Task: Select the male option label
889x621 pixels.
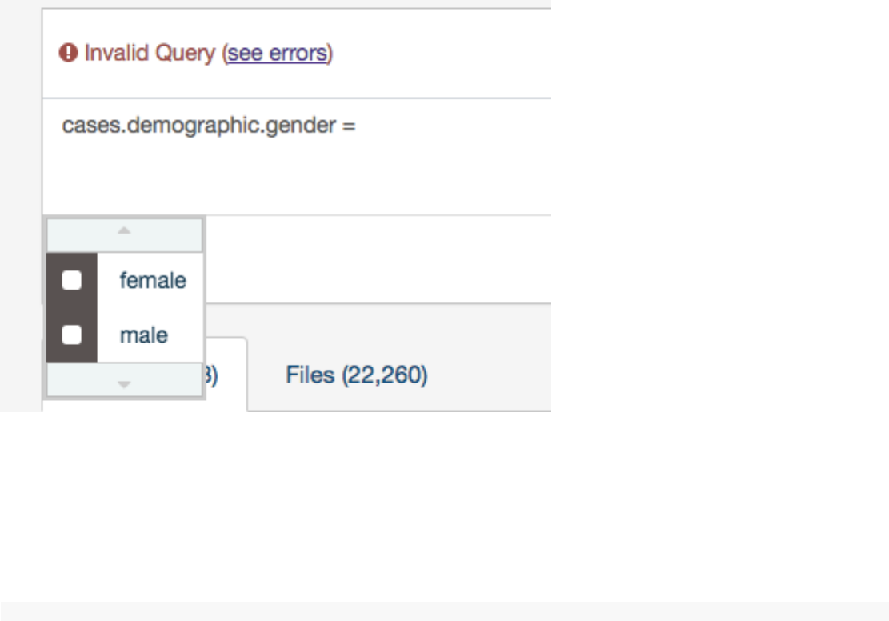Action: [x=144, y=335]
